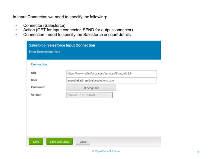The image size is (212, 159).
Task: Select the Connection section heading
Action: point(39,65)
